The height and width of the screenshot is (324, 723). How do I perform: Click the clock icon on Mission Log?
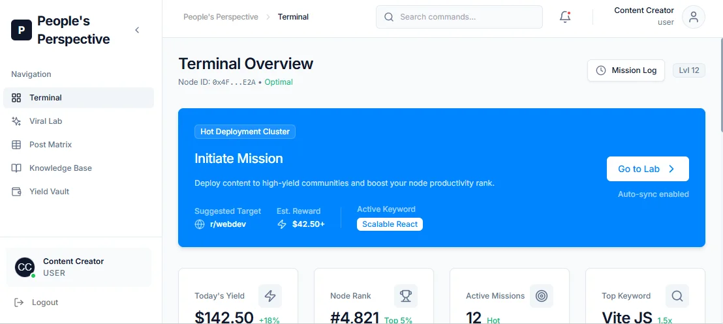click(601, 70)
